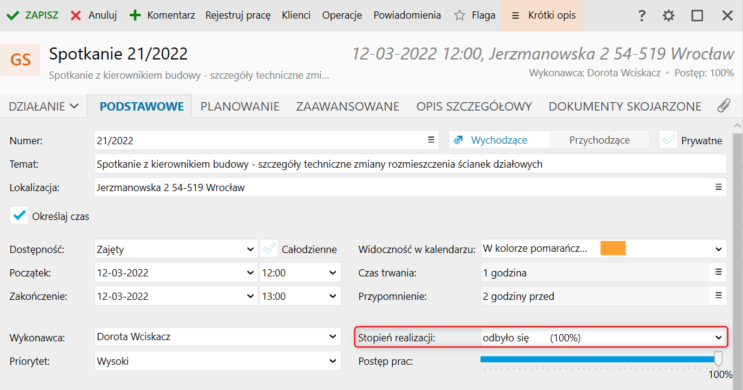Screen dimensions: 743x390
Task: Toggle the Całodzienne checkbox
Action: 269,248
